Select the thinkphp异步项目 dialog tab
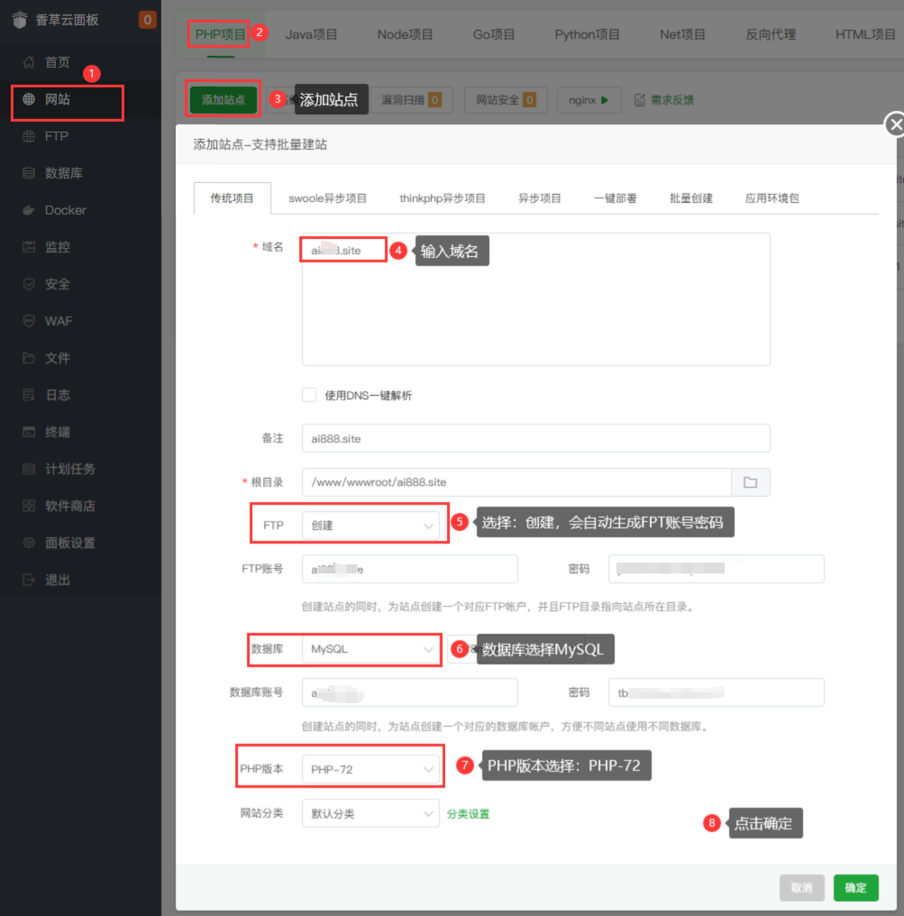The width and height of the screenshot is (904, 916). pyautogui.click(x=442, y=198)
